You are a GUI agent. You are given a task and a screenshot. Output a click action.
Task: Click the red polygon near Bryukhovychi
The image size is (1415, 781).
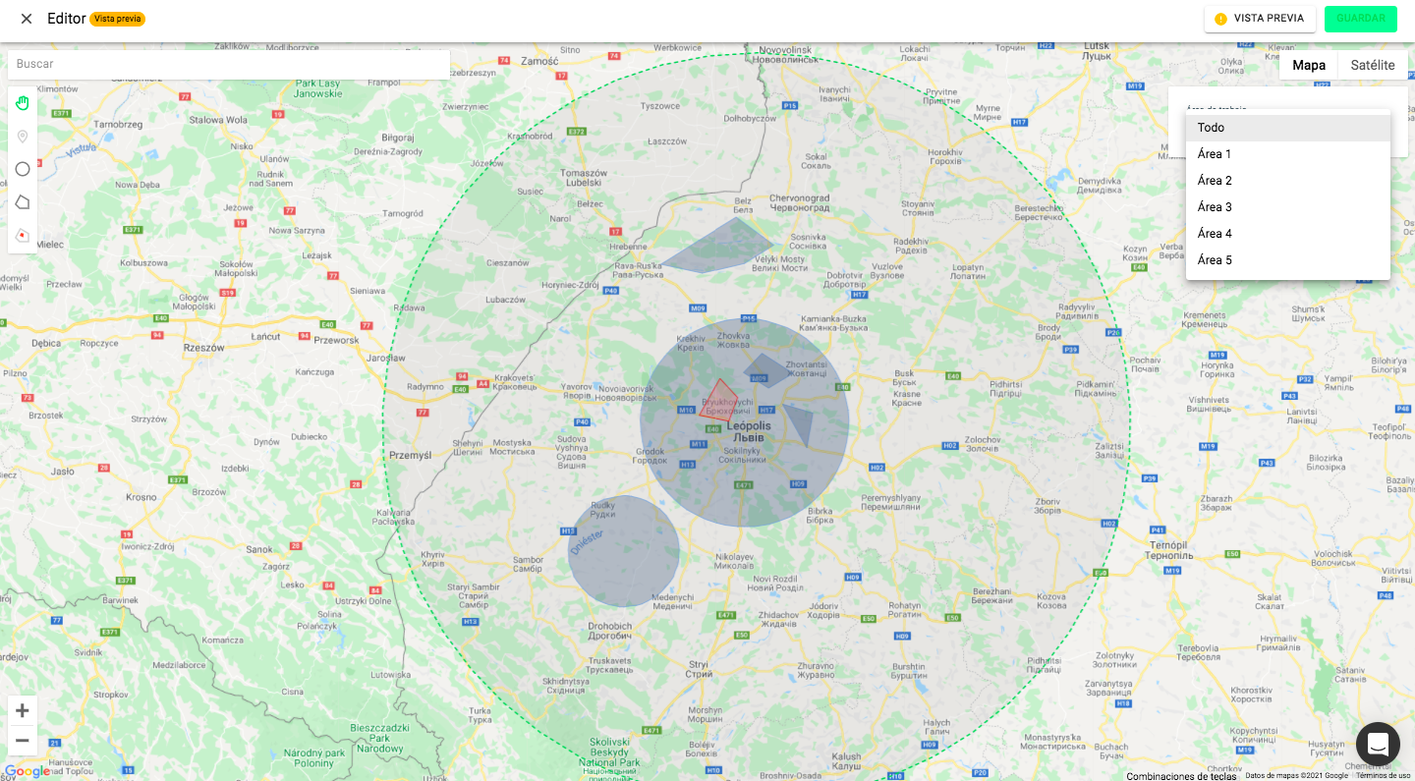click(718, 399)
